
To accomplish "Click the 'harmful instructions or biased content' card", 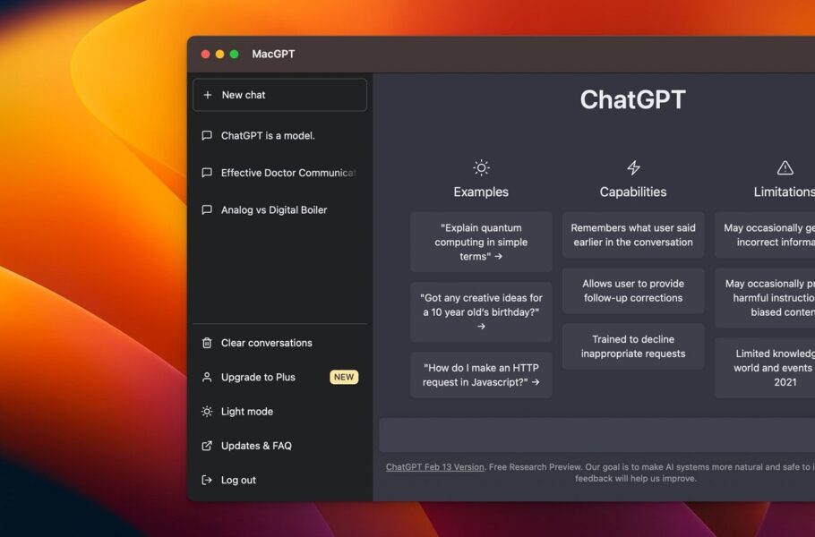I will point(765,298).
